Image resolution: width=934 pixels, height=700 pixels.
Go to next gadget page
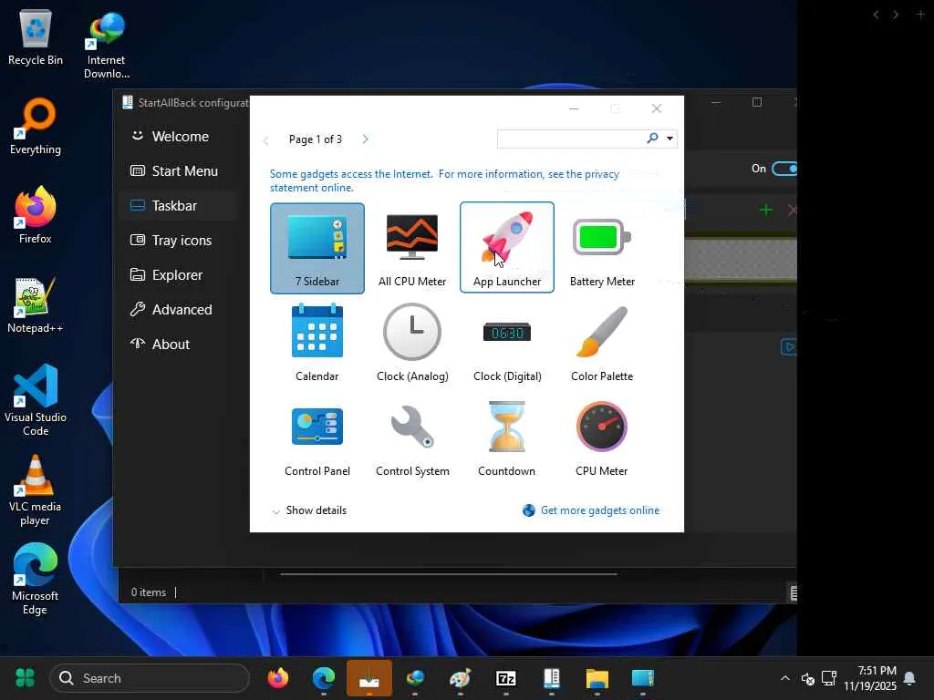[365, 139]
